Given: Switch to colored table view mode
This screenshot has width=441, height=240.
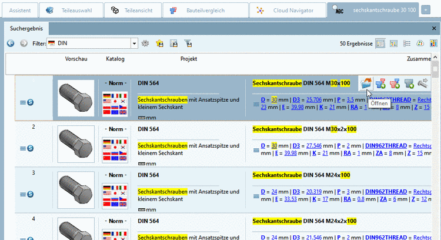Looking at the screenshot, I should coord(393,44).
